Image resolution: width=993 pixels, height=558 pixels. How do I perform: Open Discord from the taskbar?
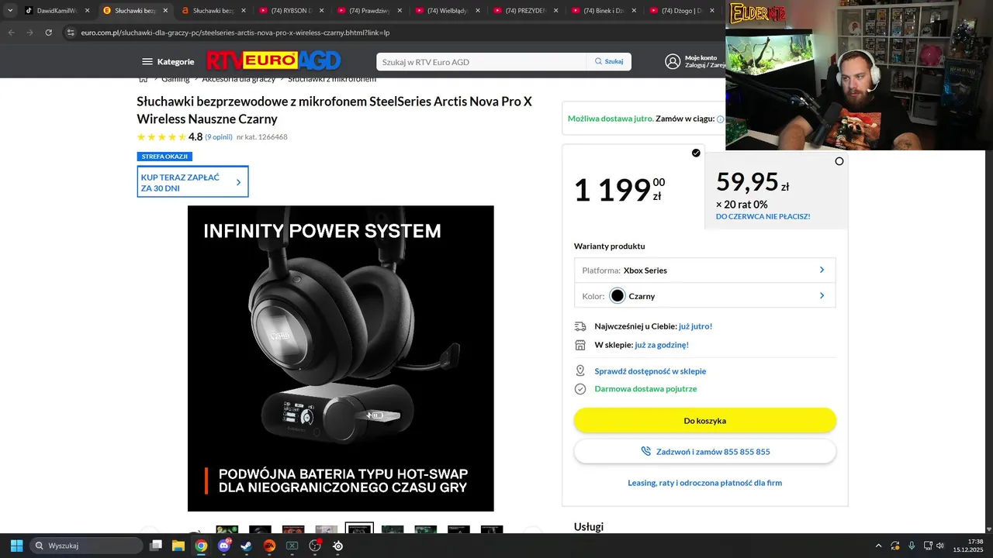tap(224, 546)
